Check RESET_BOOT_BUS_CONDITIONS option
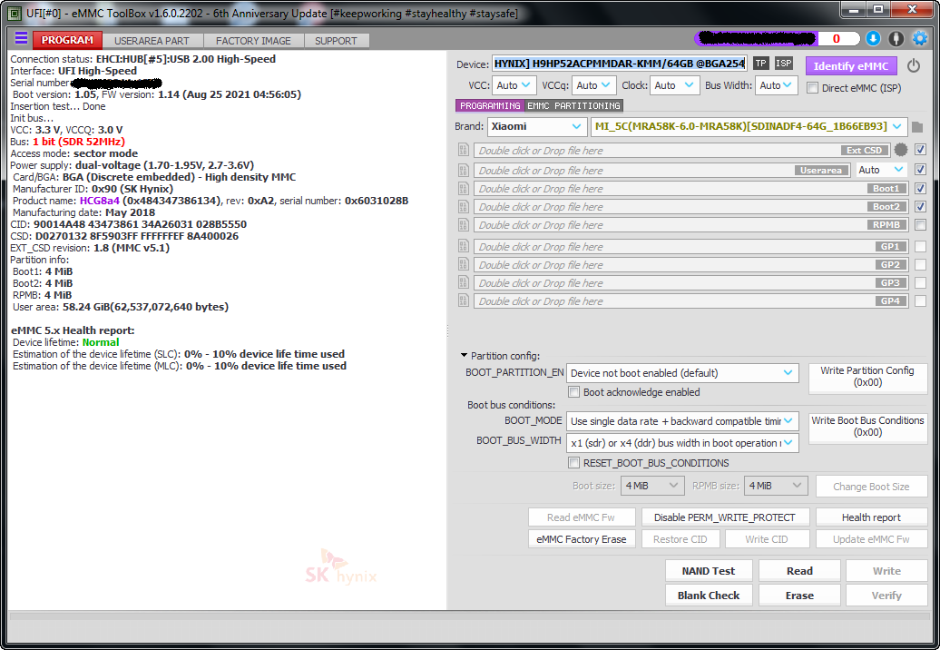 [x=573, y=463]
